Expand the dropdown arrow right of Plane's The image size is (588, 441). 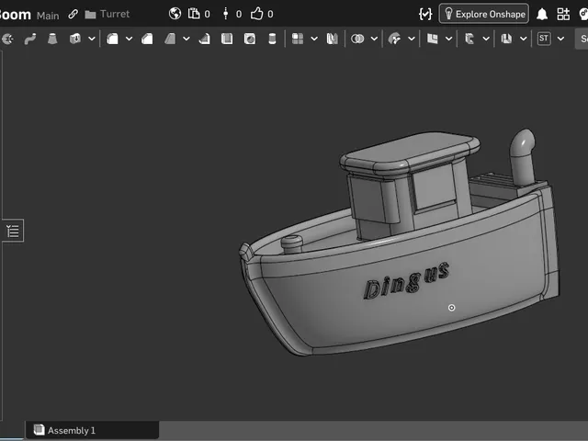(x=486, y=39)
